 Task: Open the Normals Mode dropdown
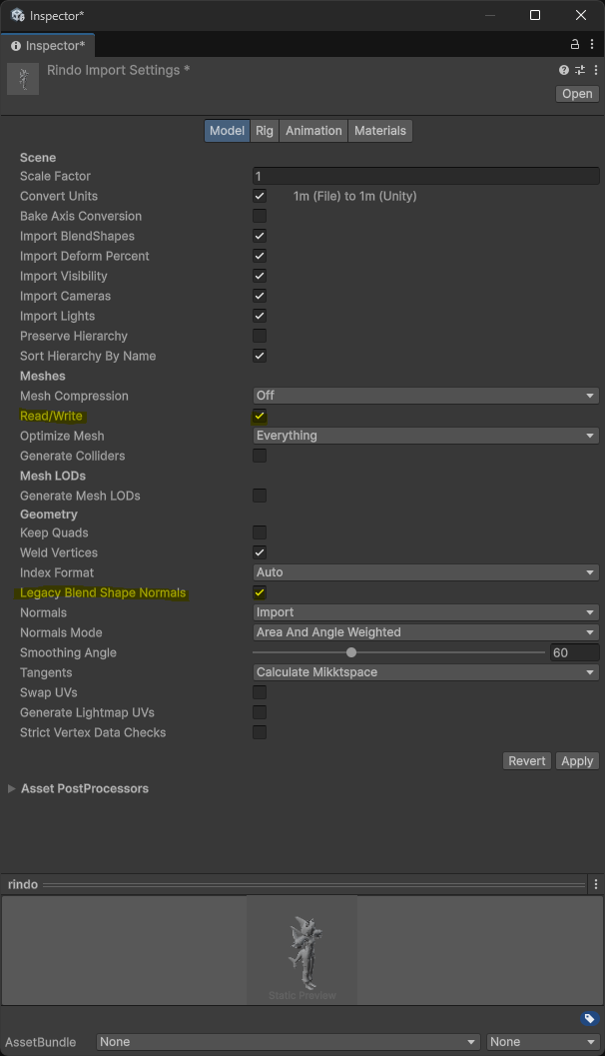(x=426, y=632)
